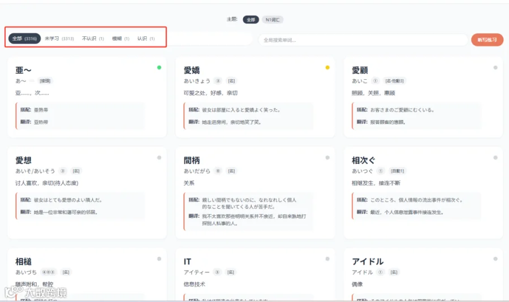Image resolution: width=509 pixels, height=302 pixels.
Task: Click the translation 报答顾客的惠顾
Action: [x=388, y=122]
